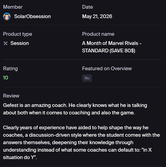Screen dimensions: 166x167
Task: Open the SolarObsession member name
Action: click(x=32, y=16)
